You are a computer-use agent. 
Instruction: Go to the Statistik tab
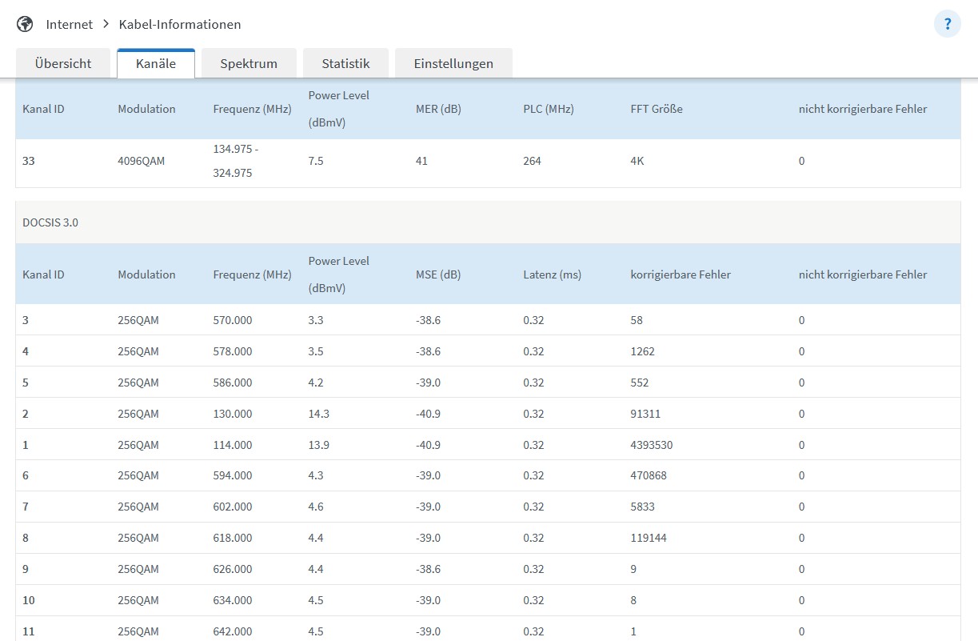pos(345,63)
